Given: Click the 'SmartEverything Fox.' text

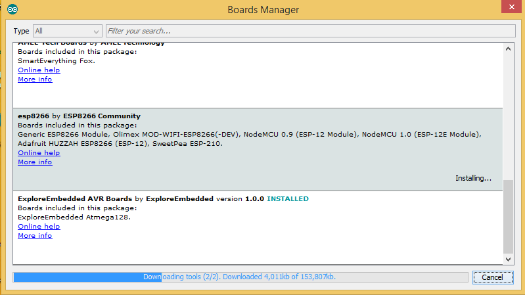Looking at the screenshot, I should [57, 61].
